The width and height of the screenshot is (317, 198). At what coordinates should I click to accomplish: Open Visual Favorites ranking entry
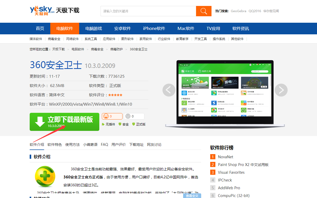coord(231,172)
